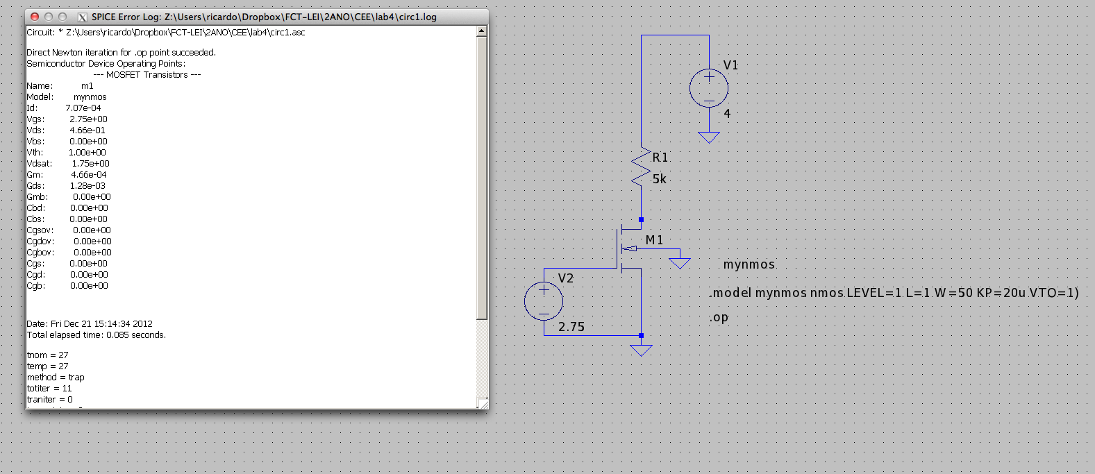Click the V1 voltage source symbol
Screen dimensions: 1095x474
708,88
